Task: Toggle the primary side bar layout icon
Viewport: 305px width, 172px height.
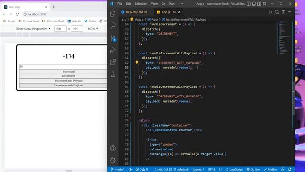Action: pyautogui.click(x=249, y=4)
